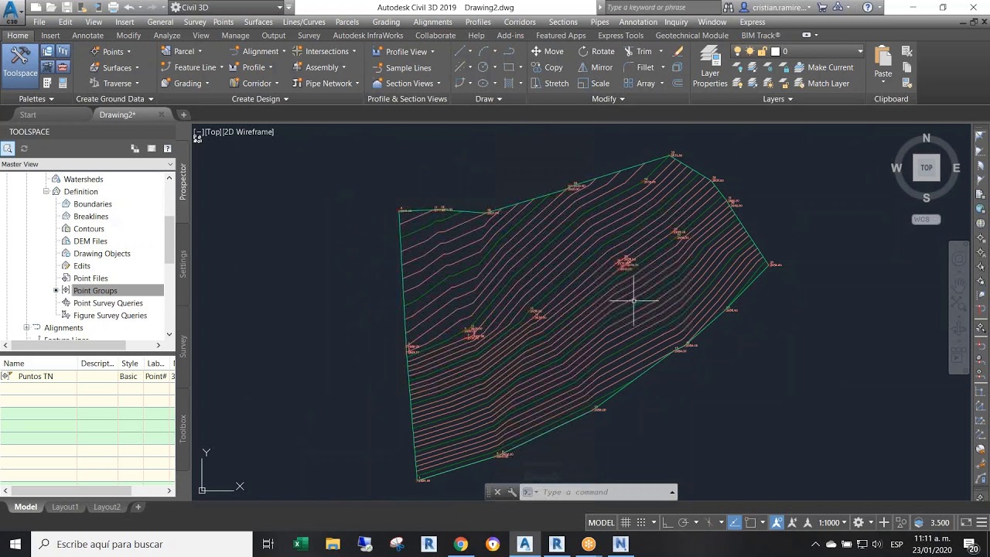990x557 pixels.
Task: Switch to the Annotate ribbon tab
Action: point(87,36)
